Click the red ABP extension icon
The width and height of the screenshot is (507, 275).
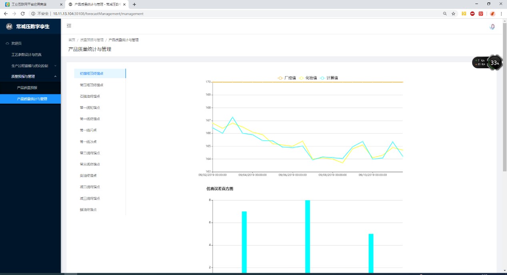(x=472, y=14)
